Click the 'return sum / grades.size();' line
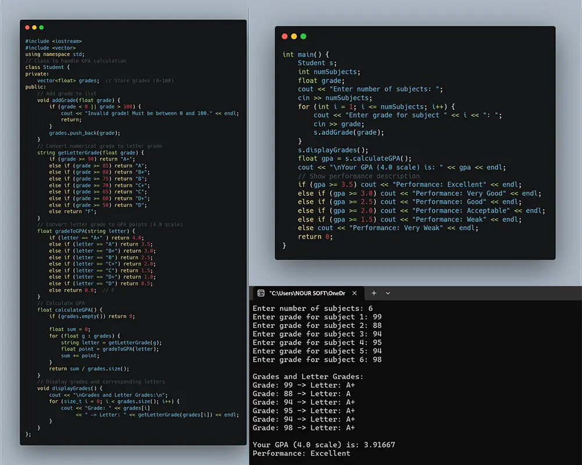 [89, 369]
